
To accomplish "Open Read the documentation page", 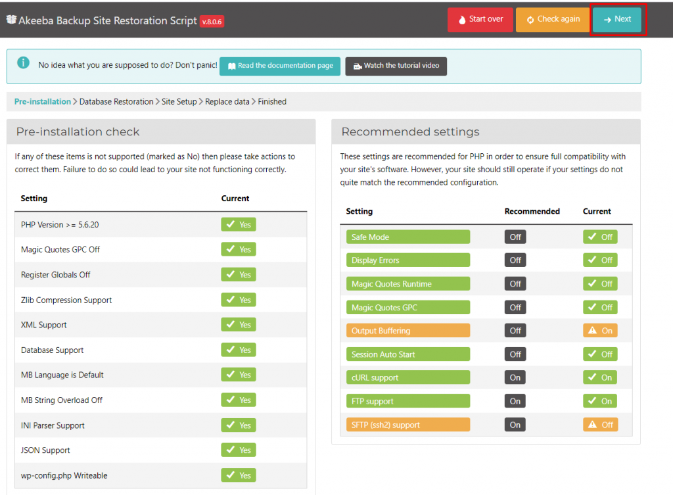I will pos(280,66).
